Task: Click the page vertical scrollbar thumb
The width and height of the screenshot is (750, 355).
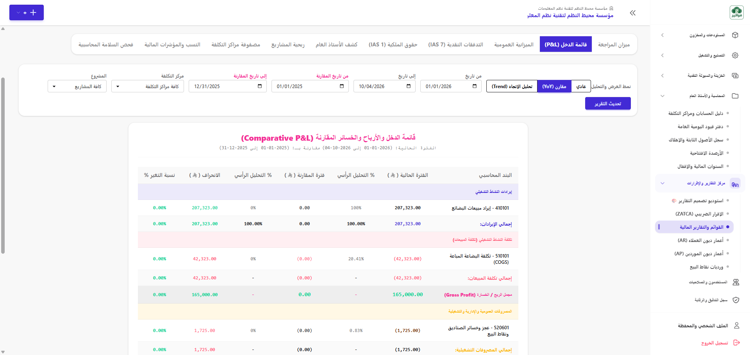Action: (3, 166)
